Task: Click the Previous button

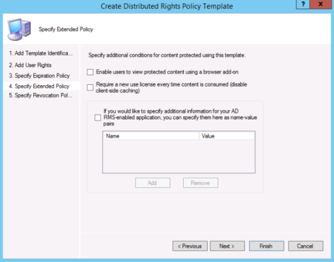Action: (190, 246)
